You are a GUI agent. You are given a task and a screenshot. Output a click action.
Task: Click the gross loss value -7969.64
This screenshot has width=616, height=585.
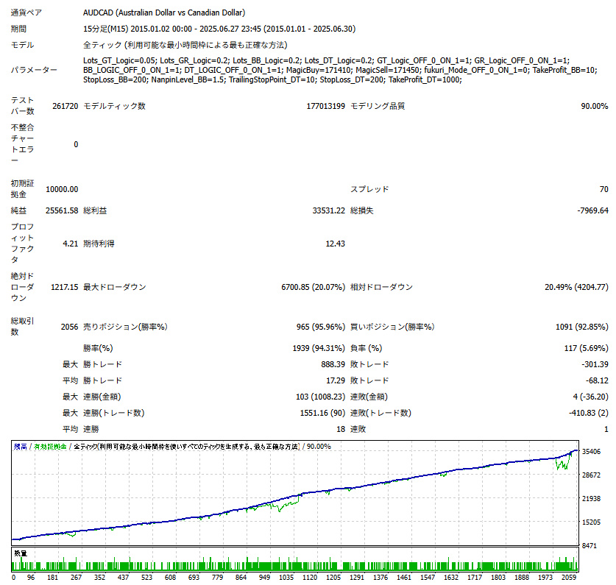592,210
